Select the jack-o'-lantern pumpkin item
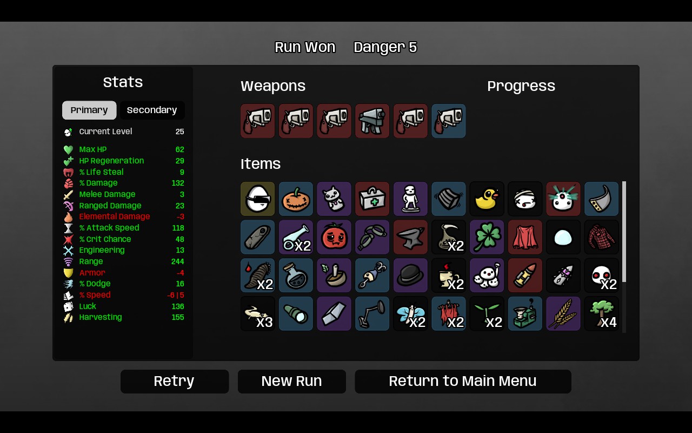Viewport: 692px width, 433px height. pos(296,199)
